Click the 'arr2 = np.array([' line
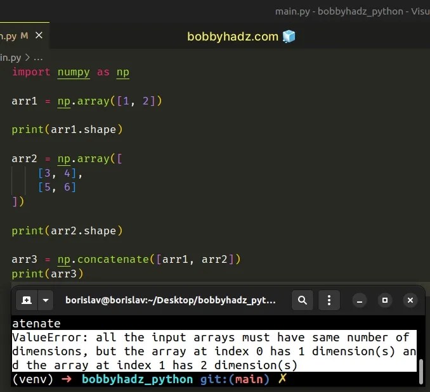The width and height of the screenshot is (430, 392). click(x=67, y=158)
